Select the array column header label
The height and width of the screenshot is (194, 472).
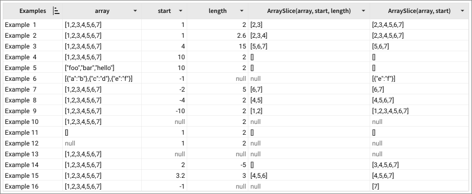(102, 11)
